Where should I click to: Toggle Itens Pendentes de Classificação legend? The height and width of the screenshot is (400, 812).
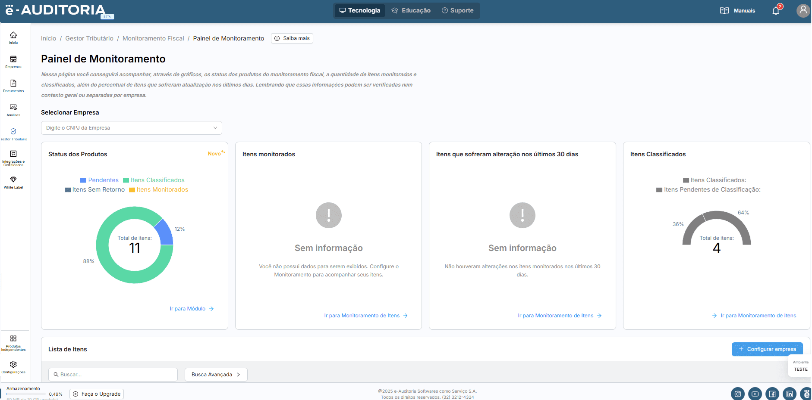708,189
